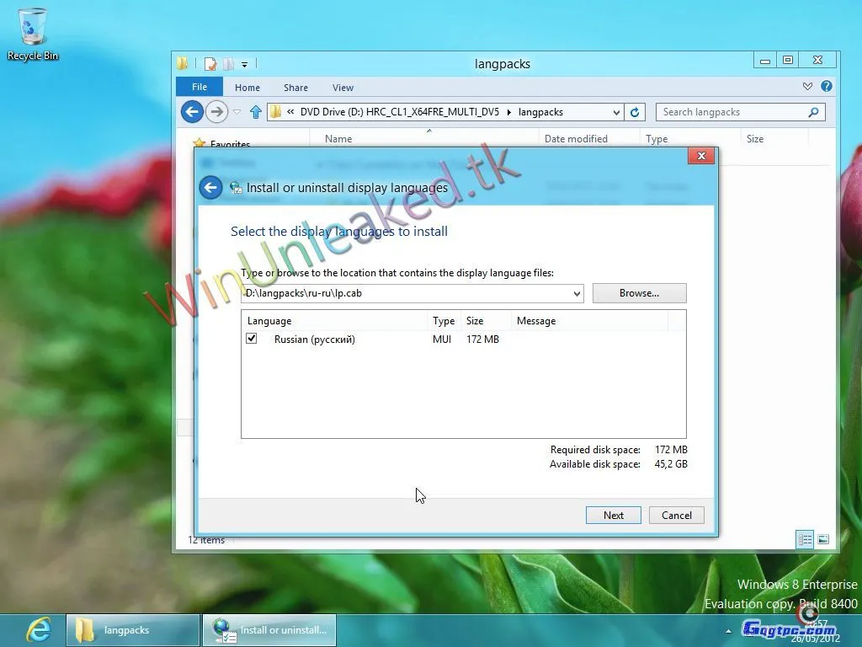Go back using Explorer's back arrow

[x=192, y=111]
